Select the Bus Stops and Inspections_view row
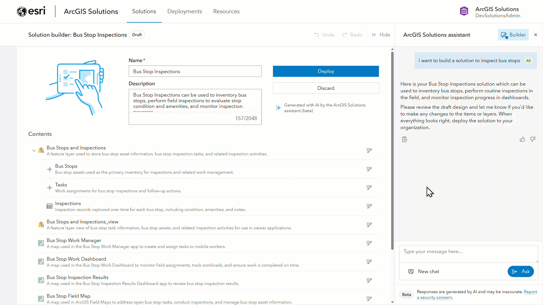 pyautogui.click(x=208, y=225)
